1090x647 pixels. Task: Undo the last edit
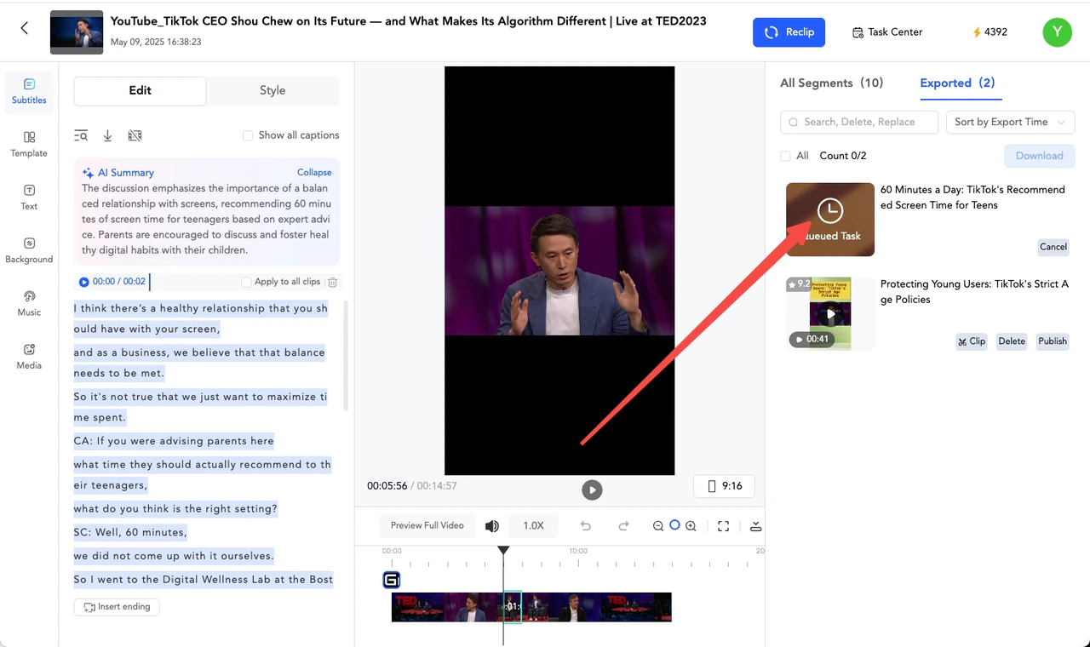[x=585, y=526]
